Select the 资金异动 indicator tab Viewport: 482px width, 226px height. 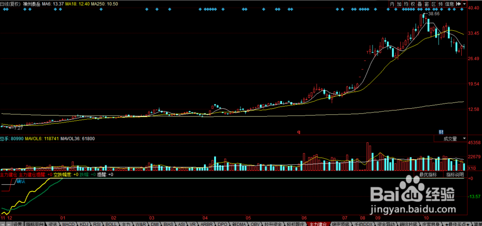tap(386, 224)
